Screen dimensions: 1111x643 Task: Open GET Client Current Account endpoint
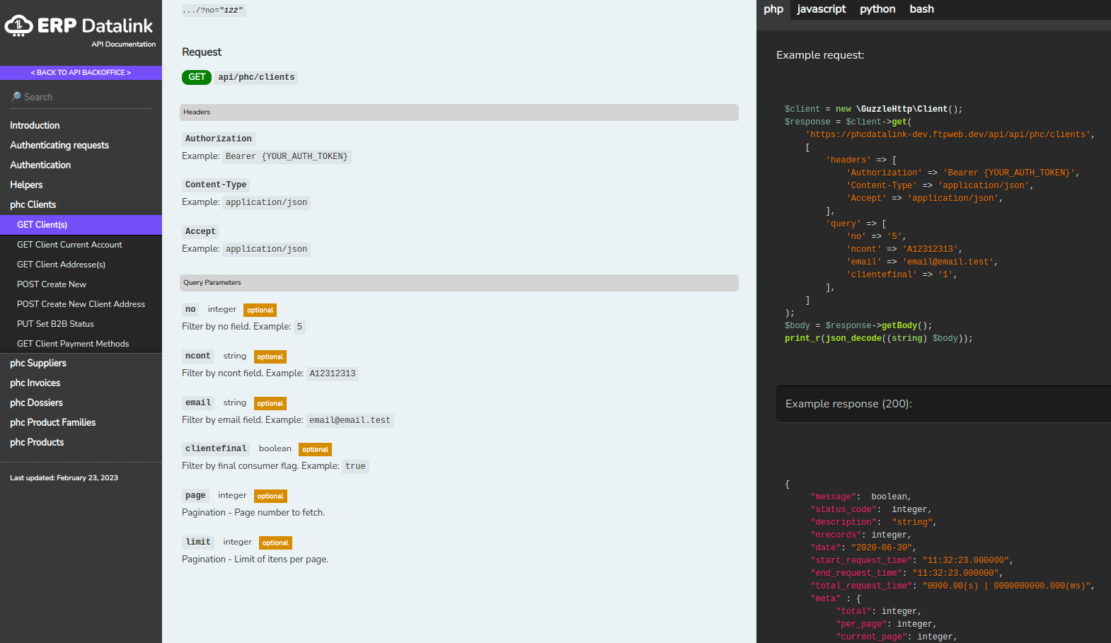69,245
